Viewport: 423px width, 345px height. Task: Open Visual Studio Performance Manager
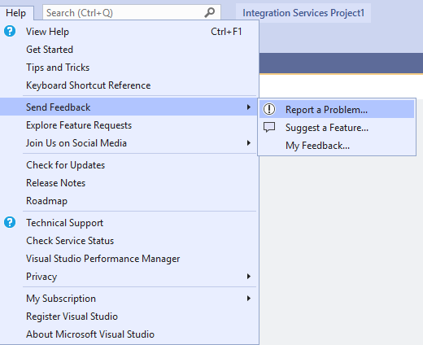pyautogui.click(x=129, y=259)
